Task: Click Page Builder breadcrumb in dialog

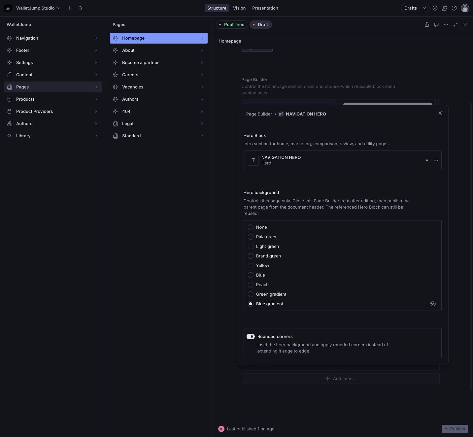Action: point(259,114)
